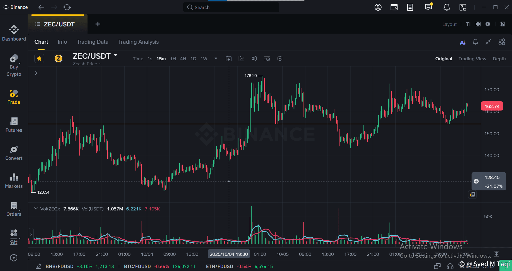The image size is (512, 271).
Task: Select Trade in the sidebar
Action: pyautogui.click(x=14, y=97)
